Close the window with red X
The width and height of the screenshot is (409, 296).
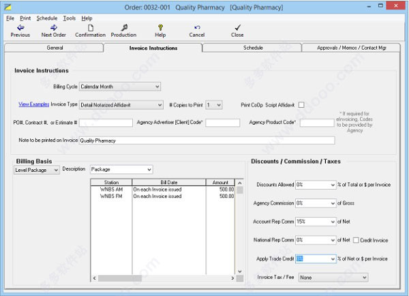[395, 5]
